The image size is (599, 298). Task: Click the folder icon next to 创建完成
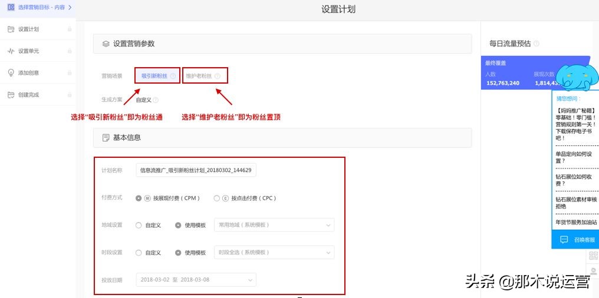(11, 95)
